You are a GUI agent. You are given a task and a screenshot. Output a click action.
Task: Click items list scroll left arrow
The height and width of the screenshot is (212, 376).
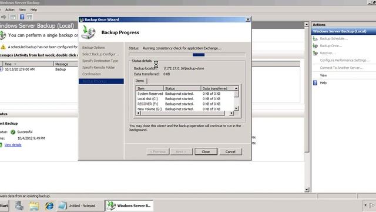point(139,113)
